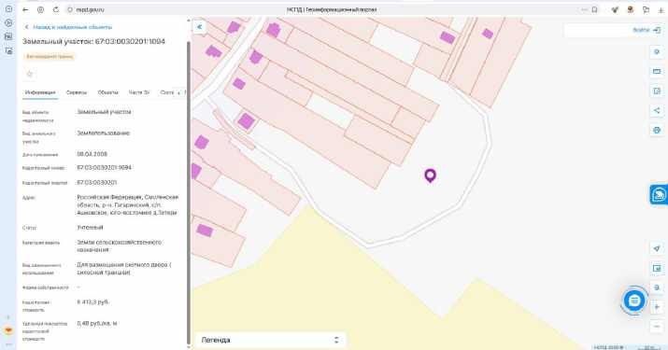Open the Части ЗУ tab

click(139, 92)
